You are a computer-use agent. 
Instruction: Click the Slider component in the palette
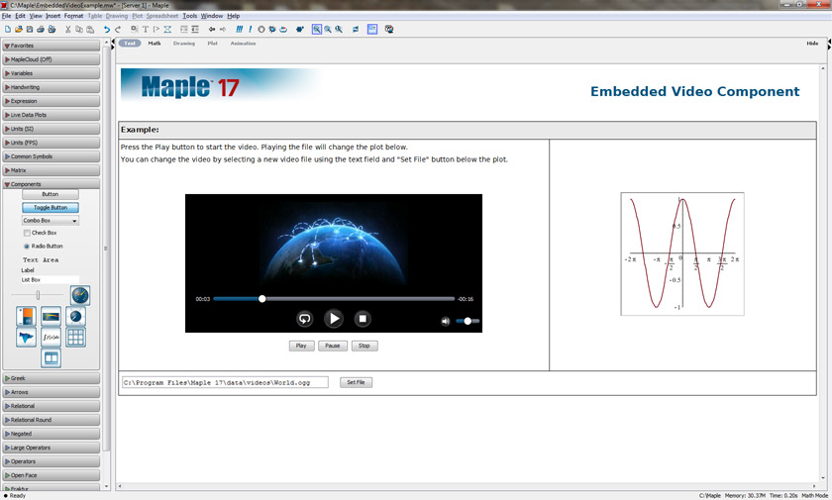pos(38,295)
